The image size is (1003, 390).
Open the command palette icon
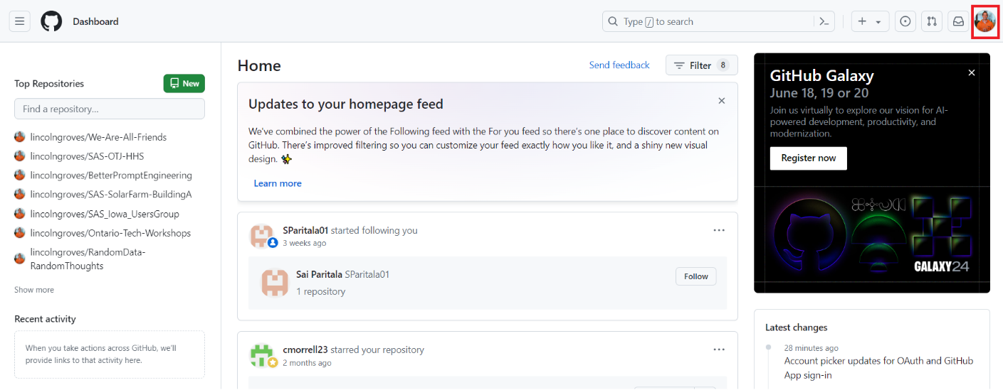pyautogui.click(x=824, y=21)
